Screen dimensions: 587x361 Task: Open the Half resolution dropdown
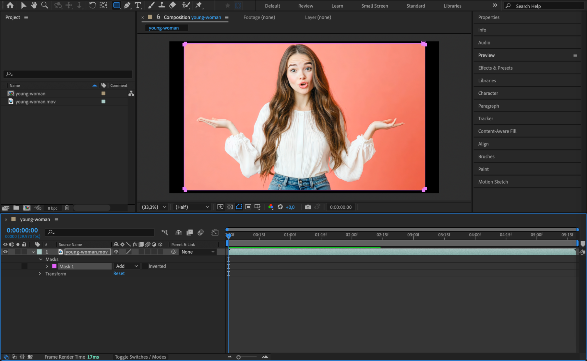coord(192,207)
